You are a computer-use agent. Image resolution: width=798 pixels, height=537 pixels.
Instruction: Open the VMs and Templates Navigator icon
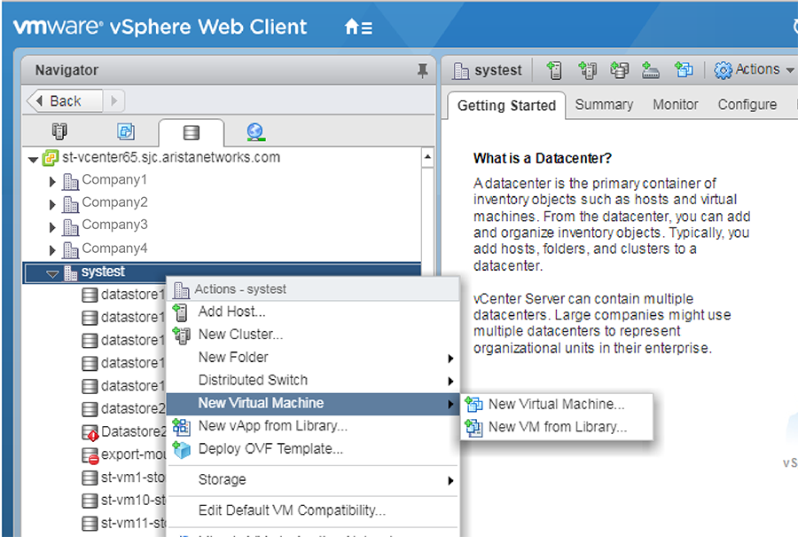[x=125, y=131]
